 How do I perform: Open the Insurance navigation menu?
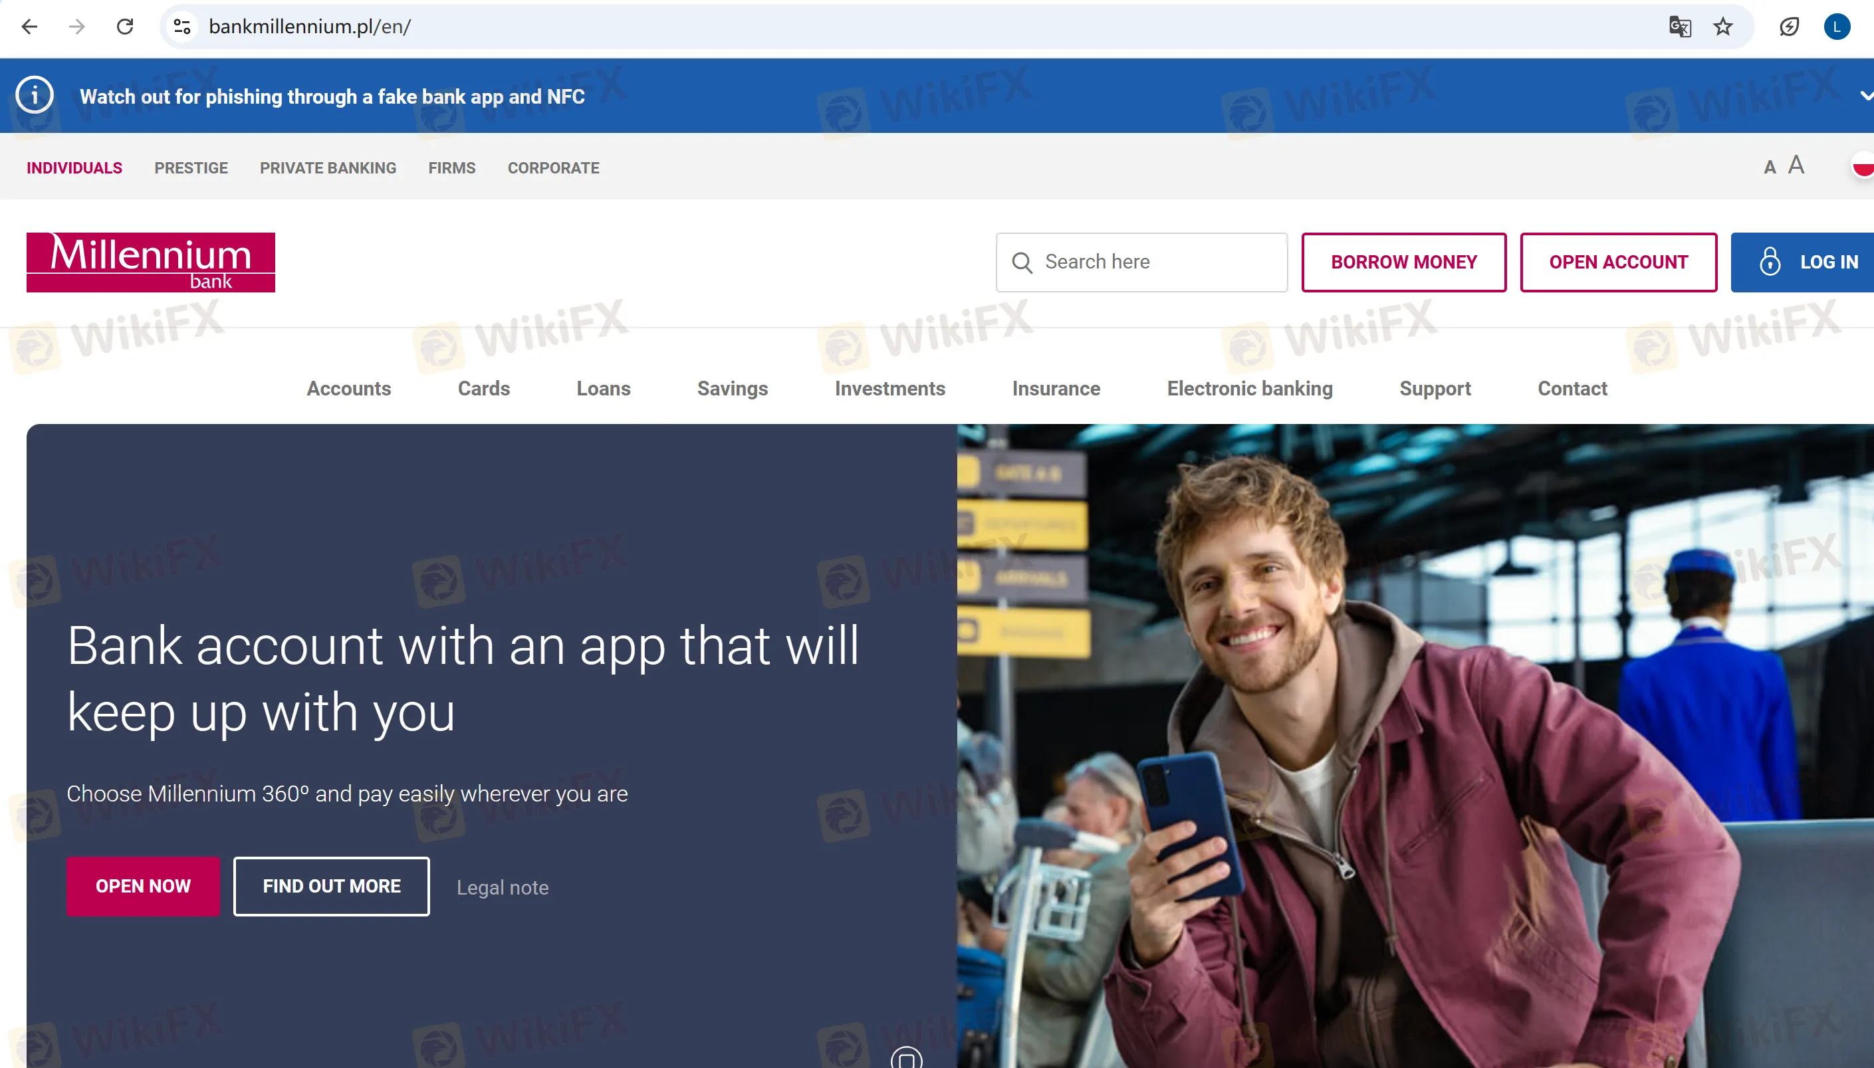pos(1056,389)
